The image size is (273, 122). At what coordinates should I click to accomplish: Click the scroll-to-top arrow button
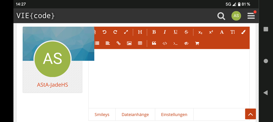click(250, 114)
